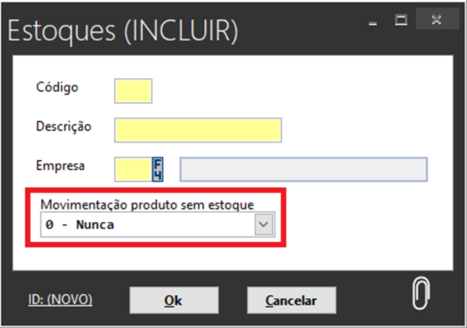
Task: Click the Descrição label
Action: pos(63,126)
